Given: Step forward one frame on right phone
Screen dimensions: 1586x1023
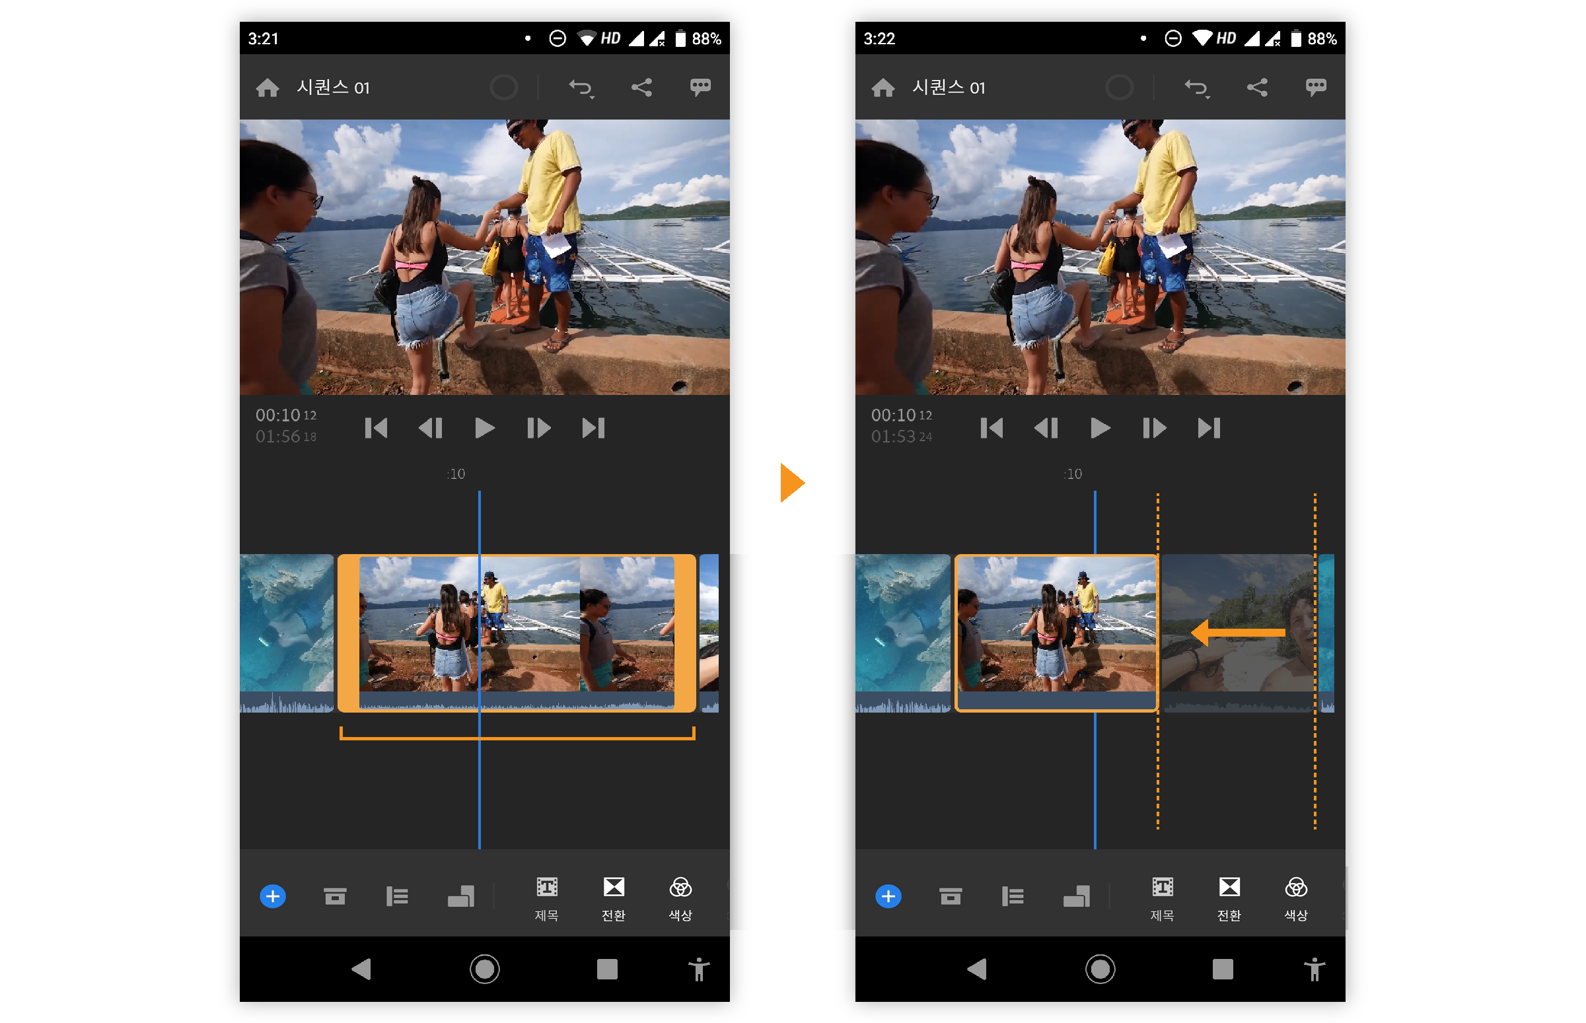Looking at the screenshot, I should point(1154,429).
